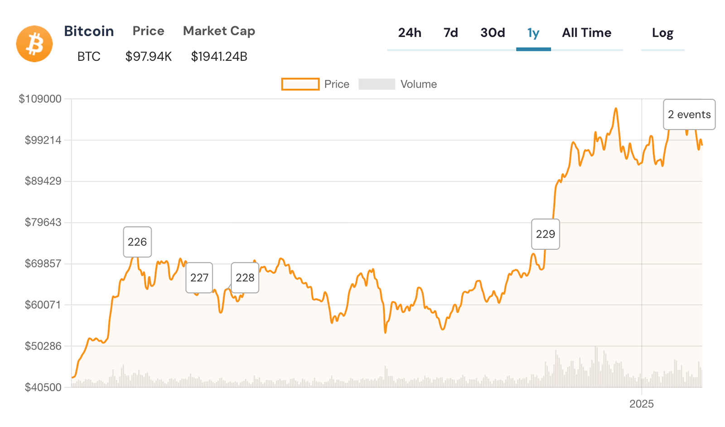Click the Bitcoin name heading
The width and height of the screenshot is (725, 427).
89,31
